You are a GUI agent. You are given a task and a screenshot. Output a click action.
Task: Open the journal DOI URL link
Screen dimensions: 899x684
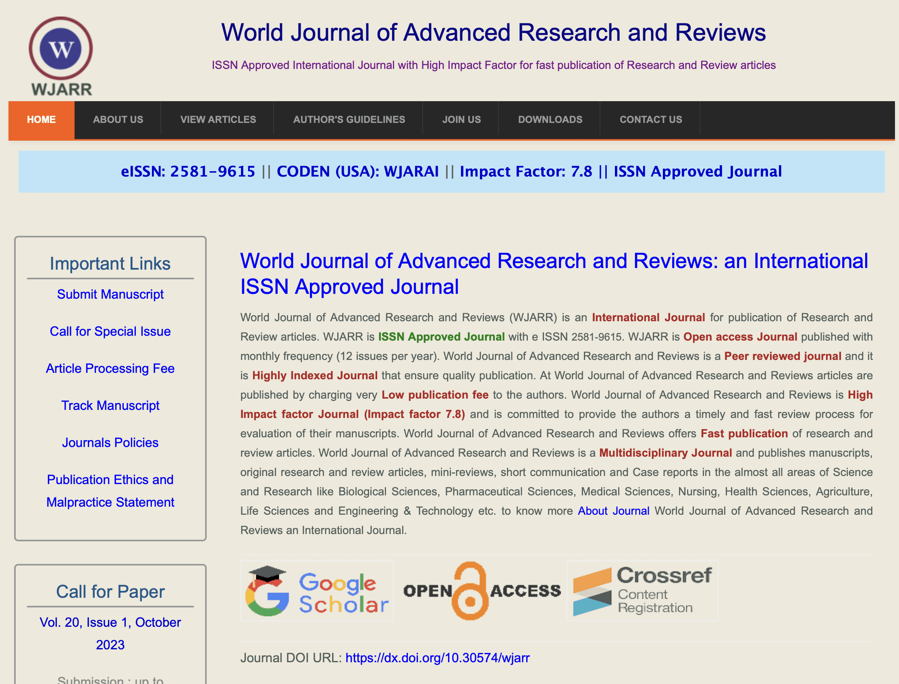pos(438,658)
